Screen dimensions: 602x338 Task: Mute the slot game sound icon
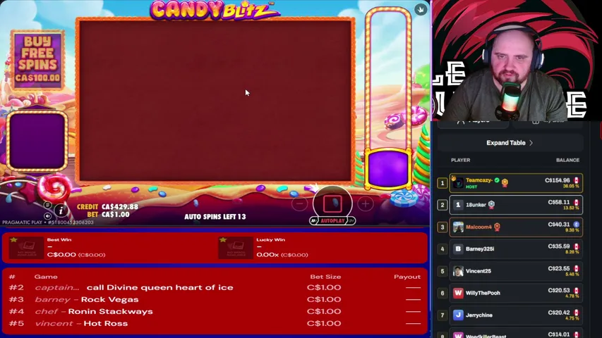pos(47,216)
